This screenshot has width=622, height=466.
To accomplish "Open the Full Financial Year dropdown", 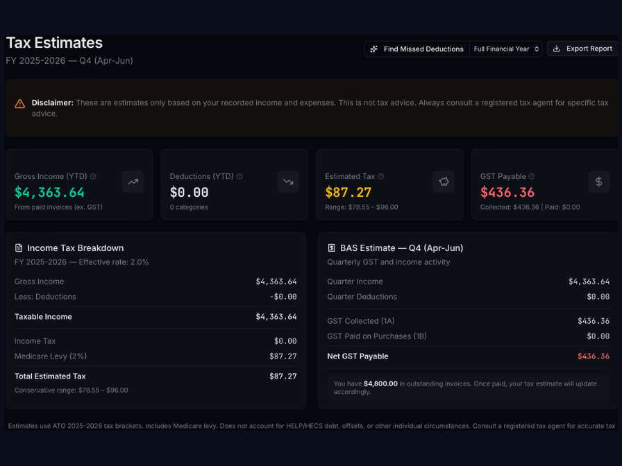I will 506,49.
